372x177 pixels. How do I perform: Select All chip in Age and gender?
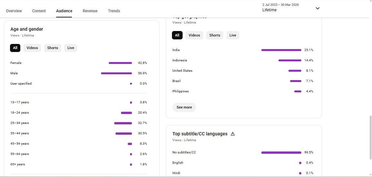pyautogui.click(x=15, y=48)
